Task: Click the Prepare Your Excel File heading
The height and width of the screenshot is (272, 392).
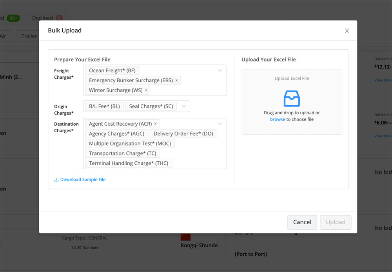Action: [82, 59]
